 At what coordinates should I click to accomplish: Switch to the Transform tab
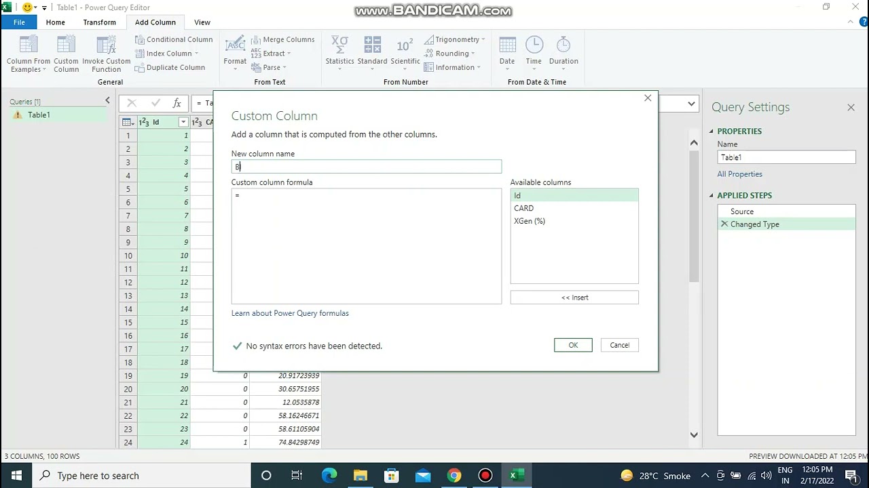[100, 22]
